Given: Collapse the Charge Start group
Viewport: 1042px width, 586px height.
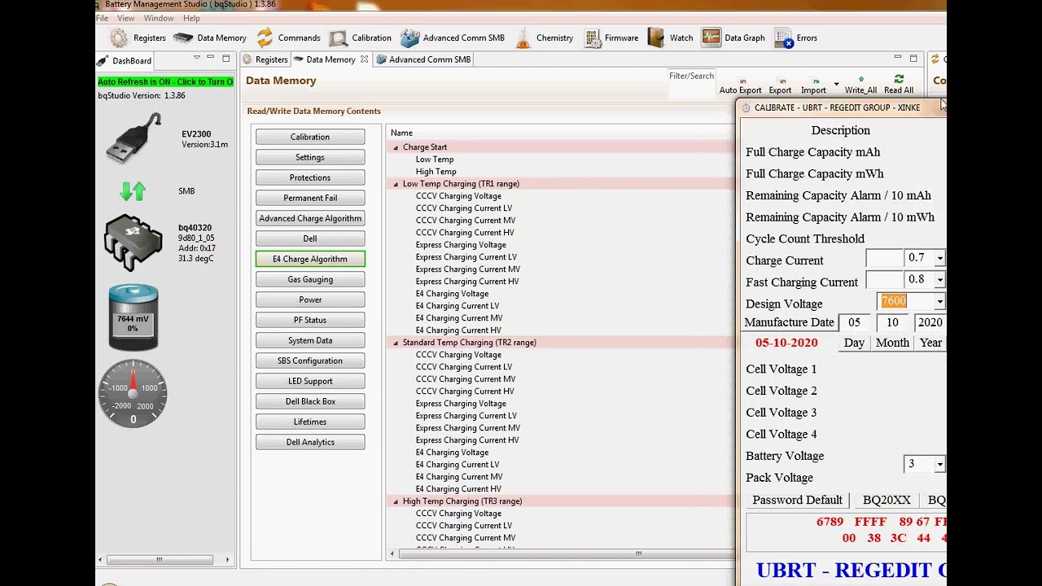Looking at the screenshot, I should (396, 147).
